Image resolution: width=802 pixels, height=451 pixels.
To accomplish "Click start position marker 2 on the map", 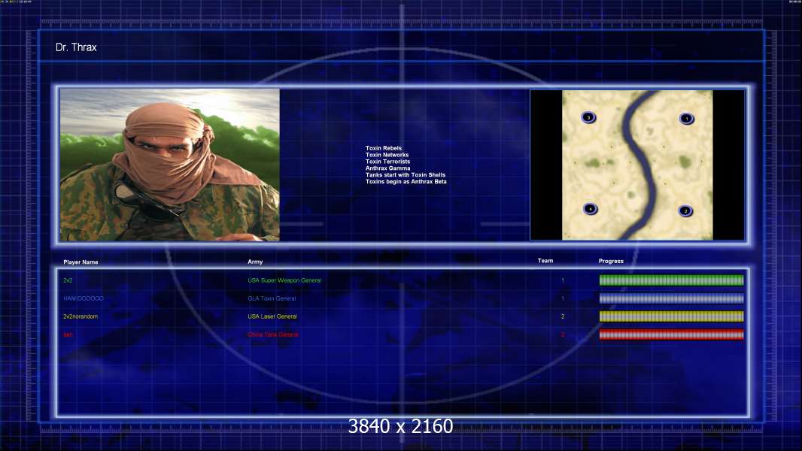I will [x=685, y=211].
